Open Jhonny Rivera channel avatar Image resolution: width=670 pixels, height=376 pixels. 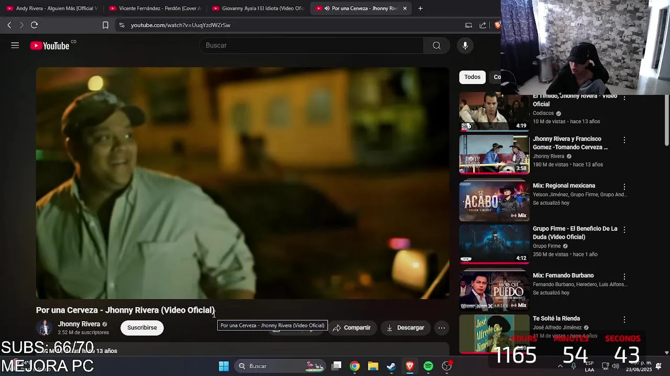[44, 328]
